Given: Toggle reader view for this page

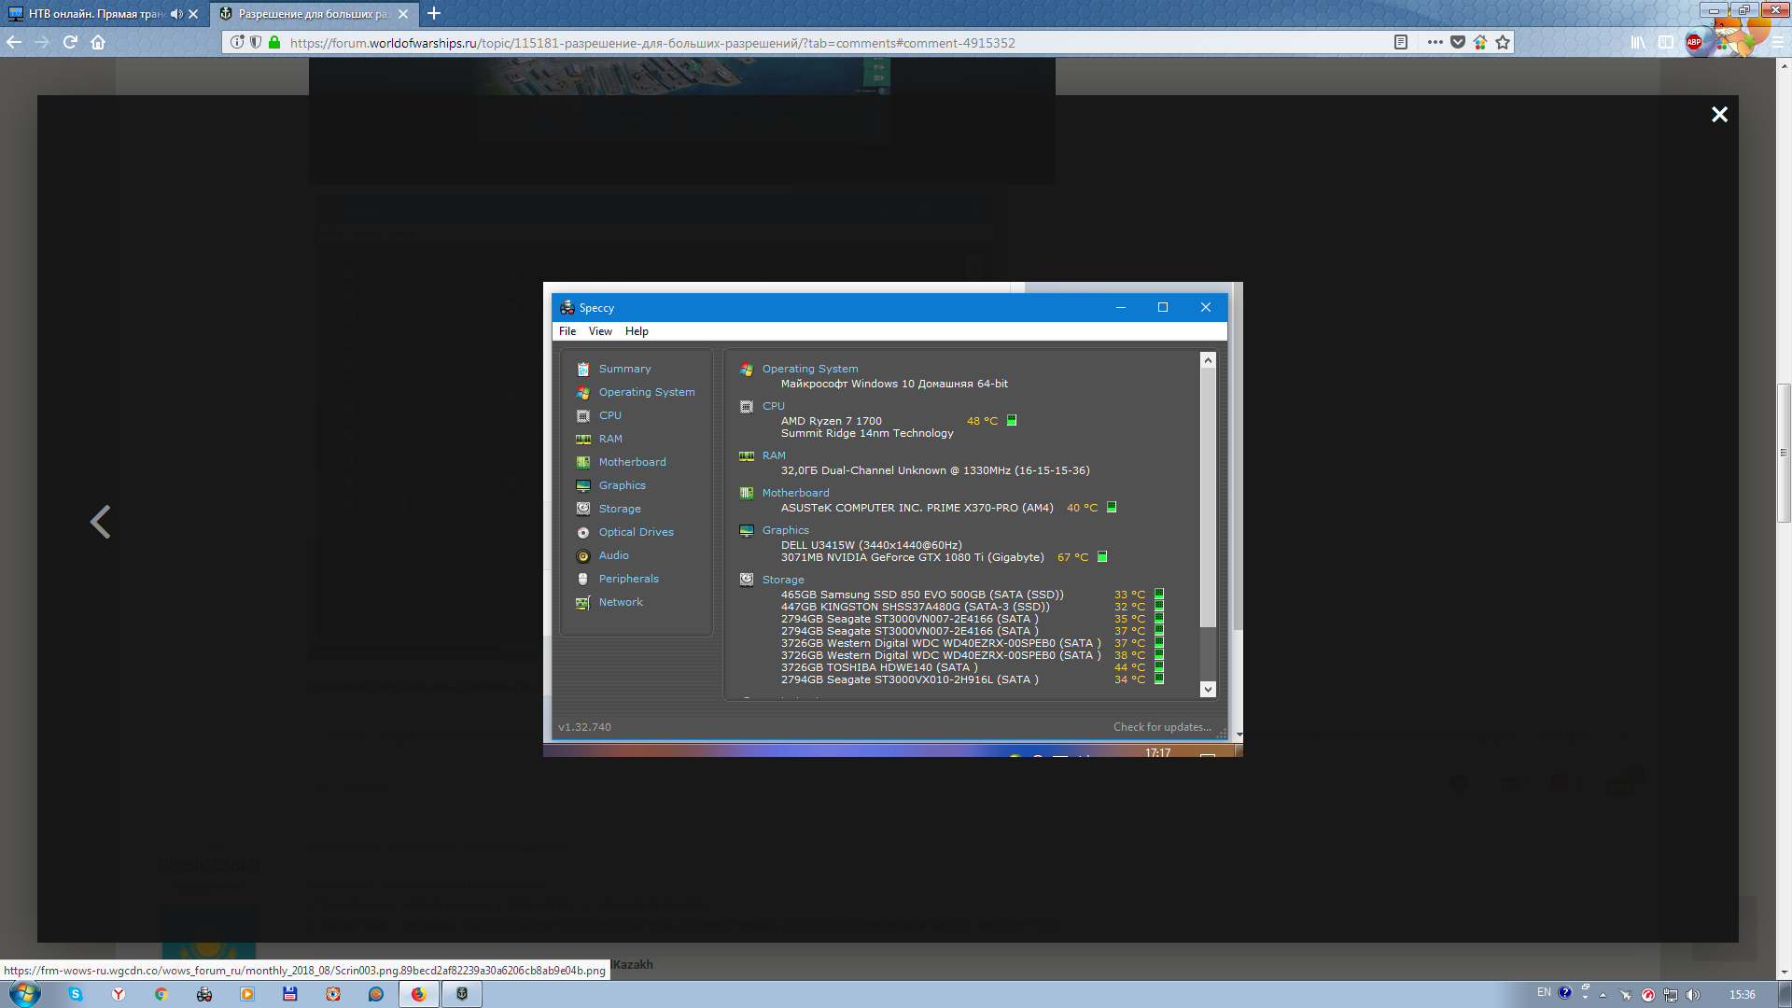Looking at the screenshot, I should 1401,42.
